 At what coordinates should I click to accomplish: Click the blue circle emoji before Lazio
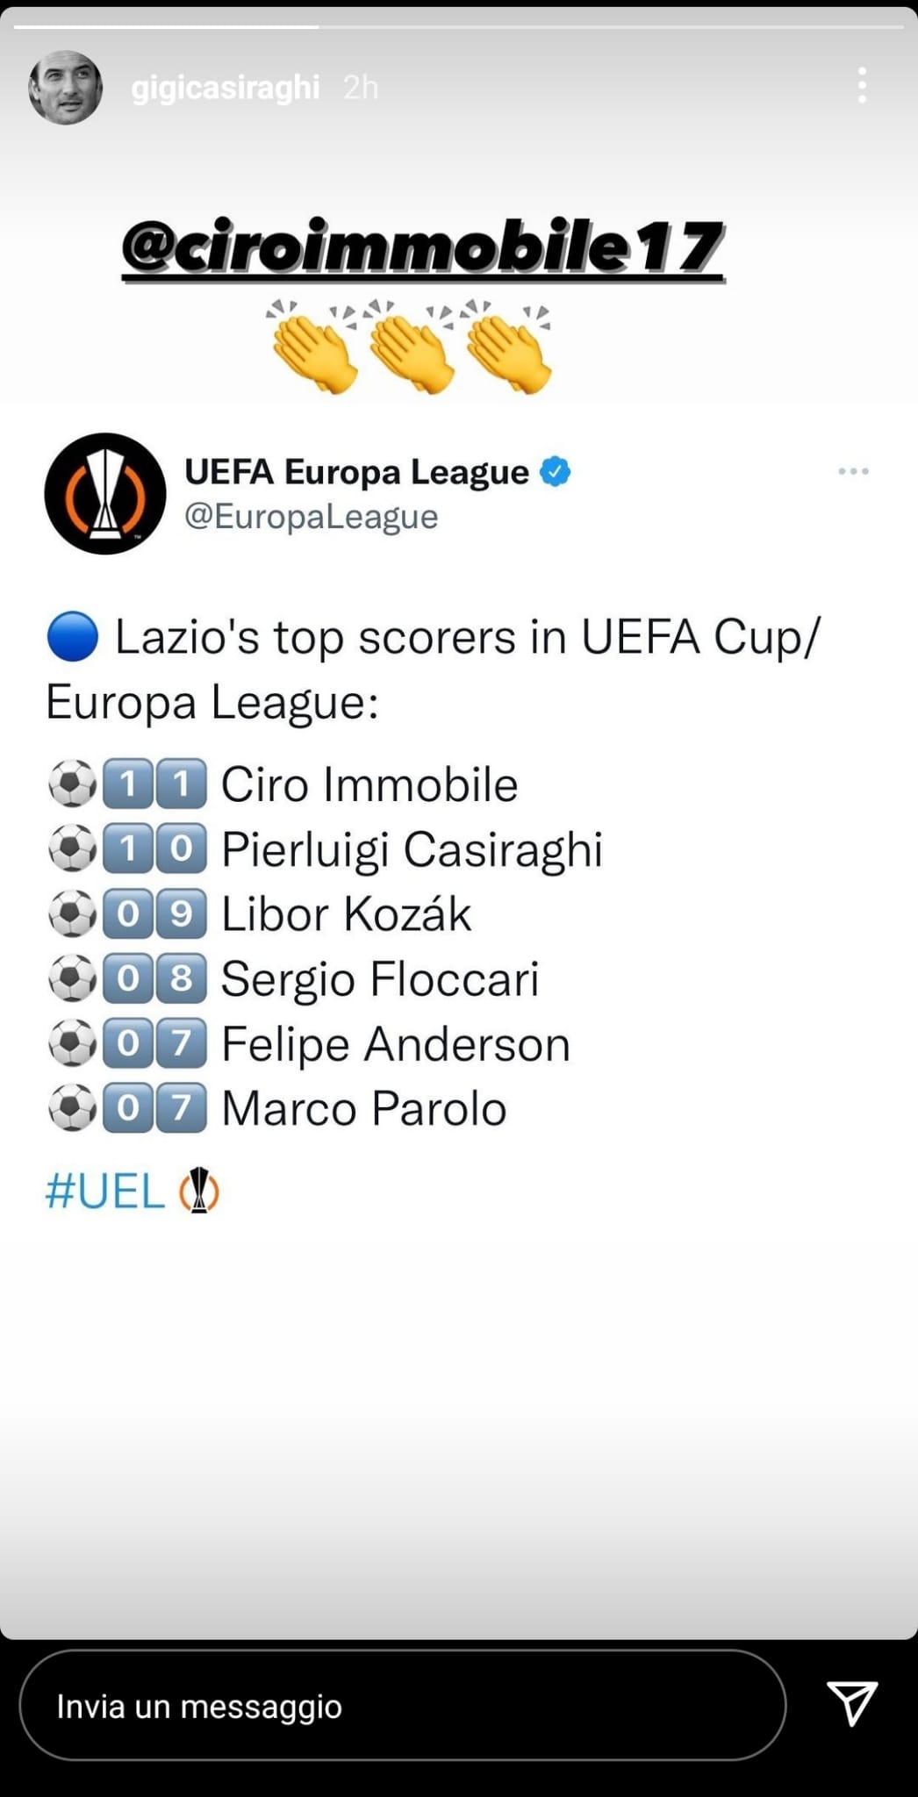73,636
